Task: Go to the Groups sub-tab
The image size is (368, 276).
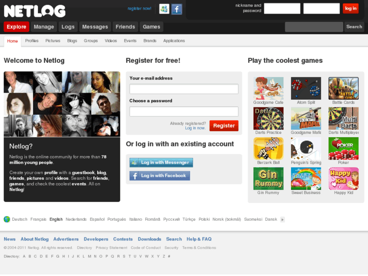Action: coord(91,41)
